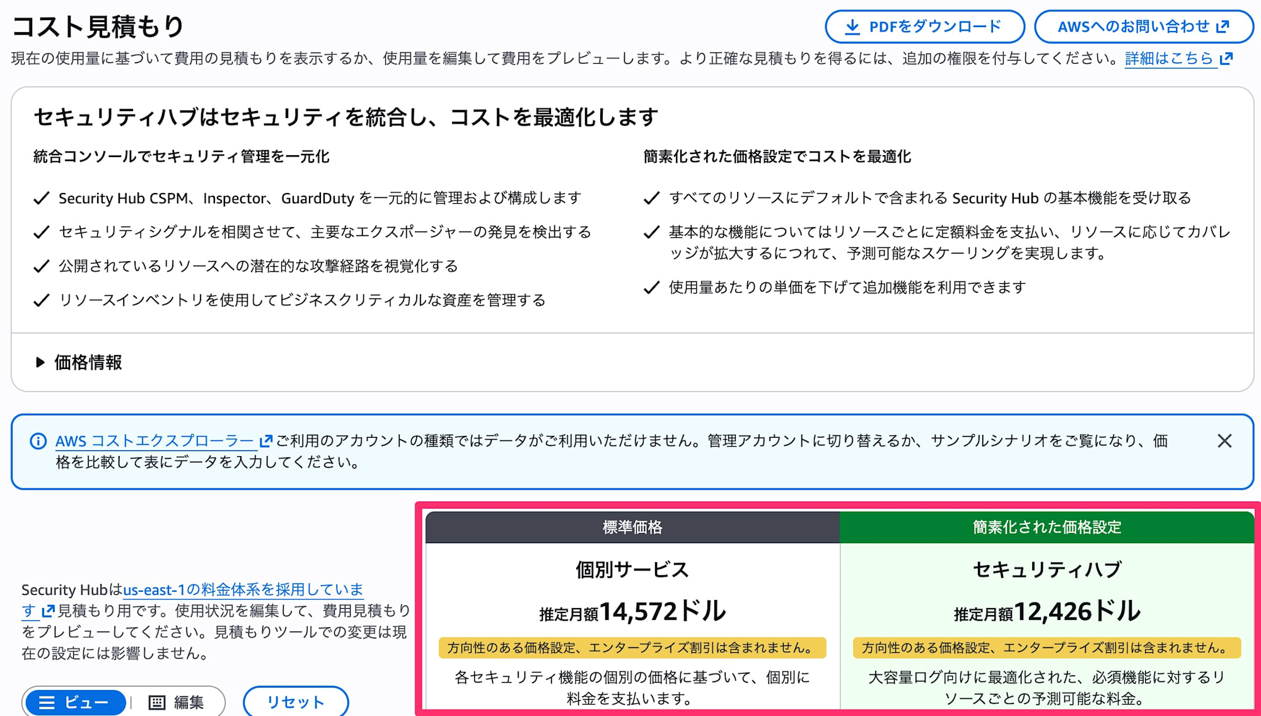Viewport: 1261px width, 716px height.
Task: Click the download icon on PDFをダウンロード button
Action: point(852,26)
